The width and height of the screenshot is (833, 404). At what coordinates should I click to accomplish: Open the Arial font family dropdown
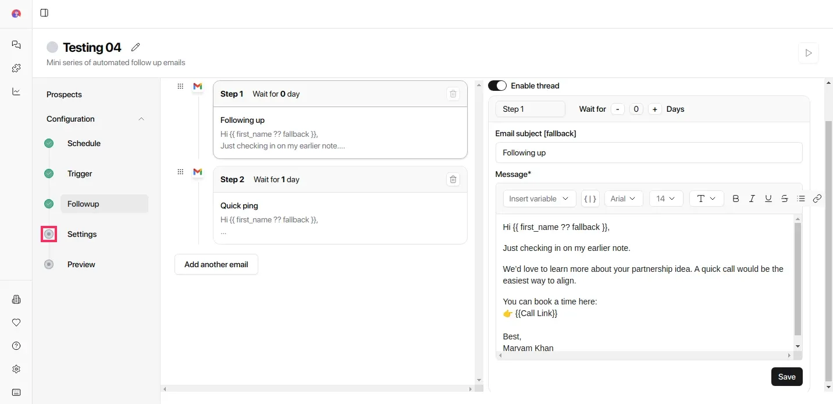623,199
